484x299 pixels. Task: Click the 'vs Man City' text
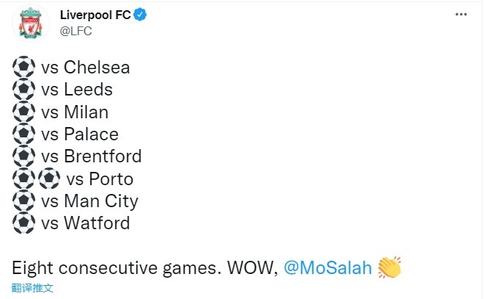coord(90,201)
